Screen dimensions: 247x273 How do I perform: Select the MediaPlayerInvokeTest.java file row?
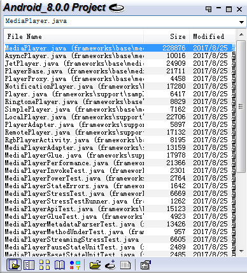(120, 170)
